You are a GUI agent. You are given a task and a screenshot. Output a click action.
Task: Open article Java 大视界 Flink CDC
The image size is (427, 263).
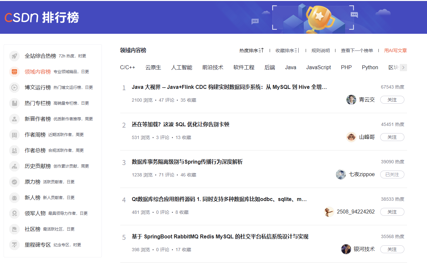[x=229, y=87]
